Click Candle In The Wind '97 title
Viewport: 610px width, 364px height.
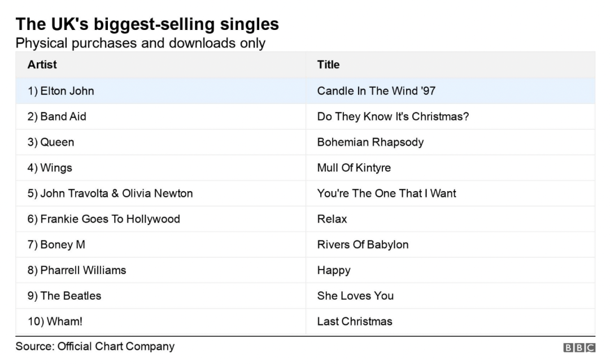376,90
